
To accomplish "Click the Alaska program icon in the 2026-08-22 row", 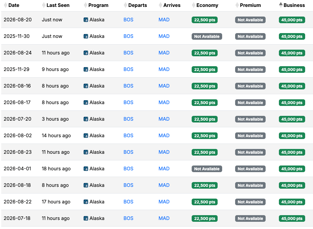I will click(86, 202).
